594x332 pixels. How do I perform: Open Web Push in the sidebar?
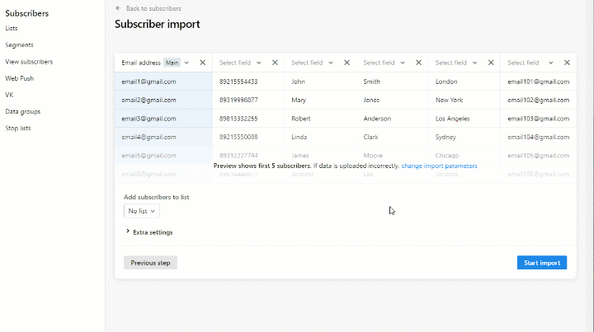tap(19, 78)
